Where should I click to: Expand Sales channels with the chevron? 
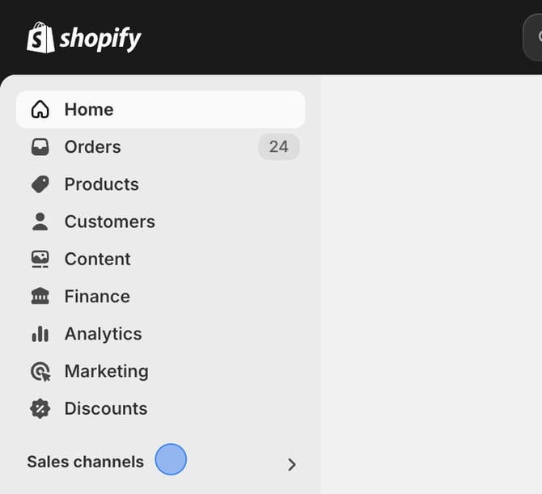[292, 464]
